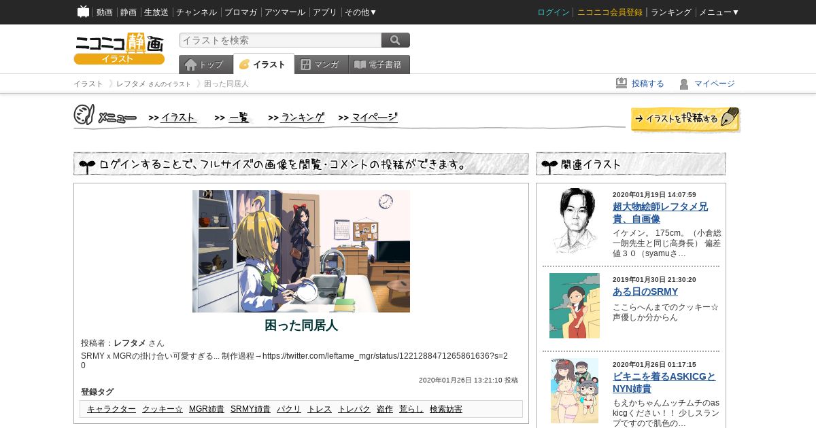Open the 生放送 top menu item
Viewport: 816px width, 428px height.
[x=156, y=12]
